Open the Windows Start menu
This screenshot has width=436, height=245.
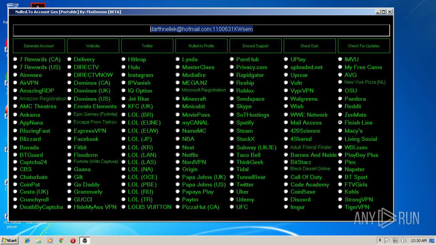9,240
